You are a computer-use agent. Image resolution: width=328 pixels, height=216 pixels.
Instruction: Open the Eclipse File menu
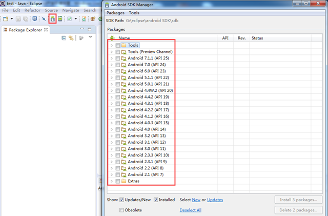click(x=6, y=10)
